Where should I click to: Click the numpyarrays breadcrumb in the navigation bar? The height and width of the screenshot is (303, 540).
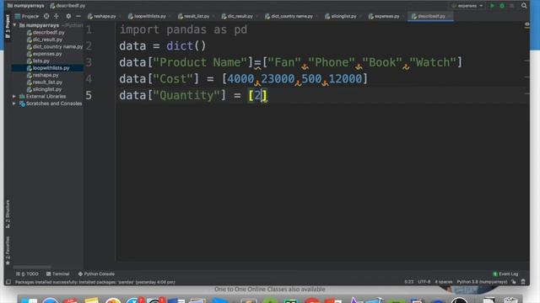coord(26,6)
